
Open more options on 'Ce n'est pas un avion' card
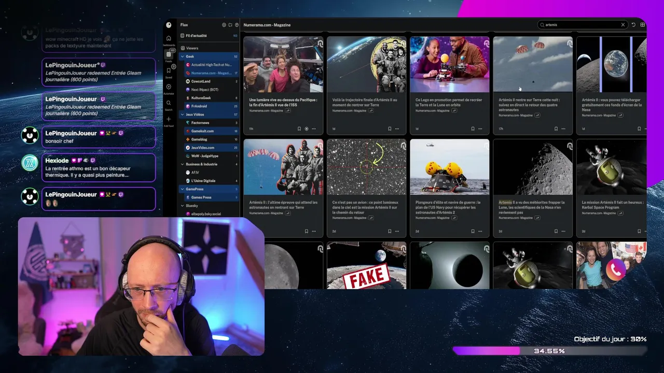click(397, 231)
